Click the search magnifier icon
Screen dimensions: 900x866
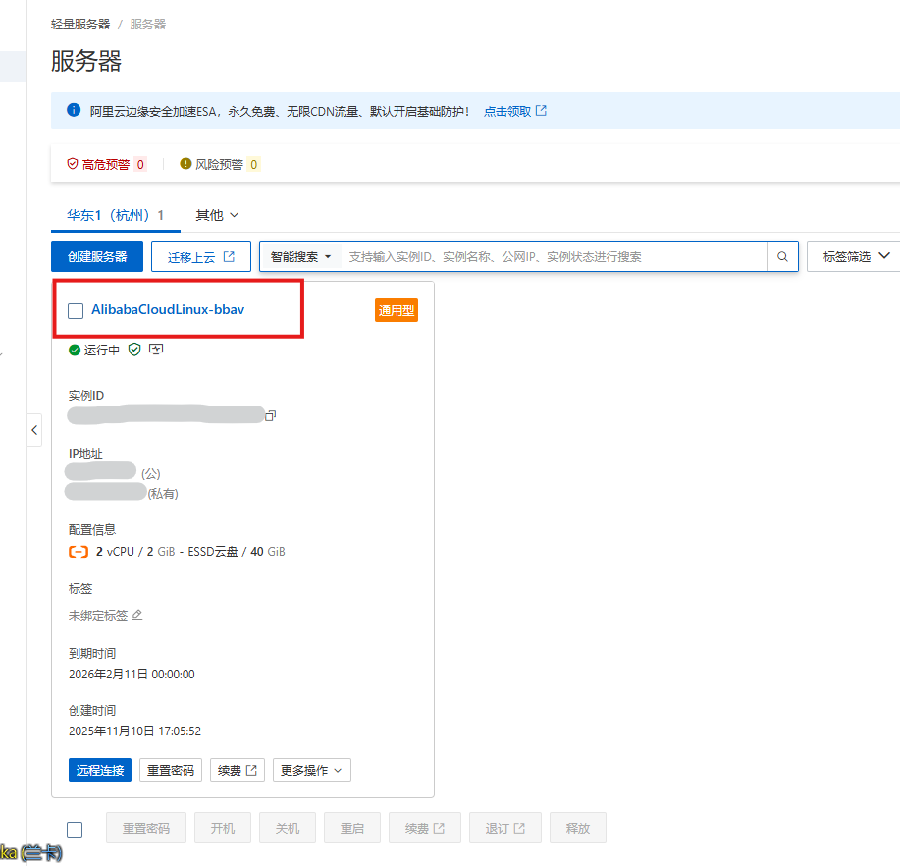point(782,256)
